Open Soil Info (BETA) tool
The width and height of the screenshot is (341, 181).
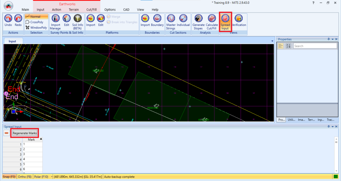click(x=78, y=22)
